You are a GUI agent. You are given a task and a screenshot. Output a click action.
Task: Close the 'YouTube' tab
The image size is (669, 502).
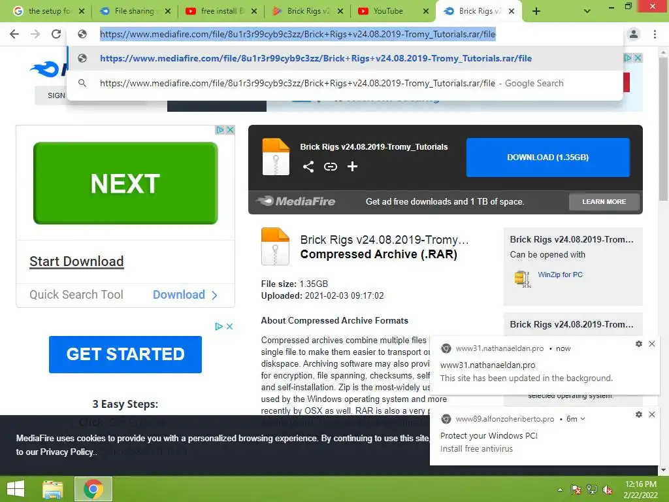pos(426,11)
